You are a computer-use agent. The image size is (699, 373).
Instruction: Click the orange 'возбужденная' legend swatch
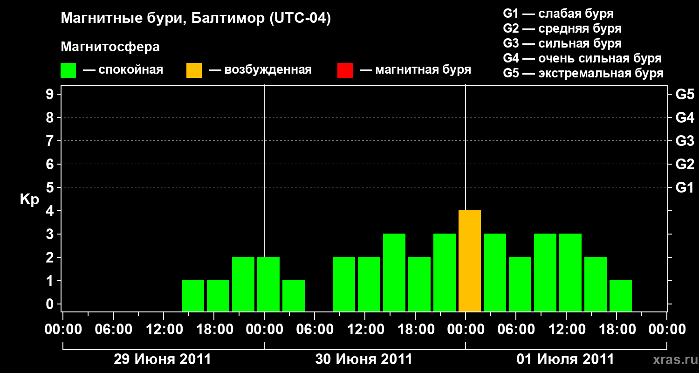click(x=194, y=70)
